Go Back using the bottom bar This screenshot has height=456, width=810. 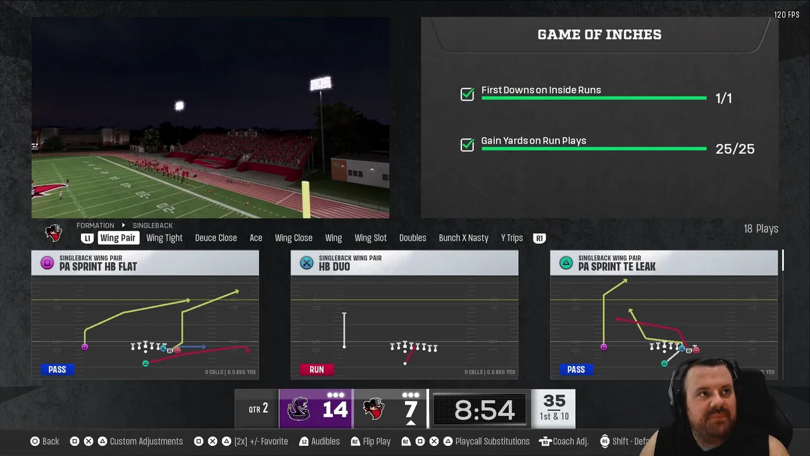coord(51,441)
